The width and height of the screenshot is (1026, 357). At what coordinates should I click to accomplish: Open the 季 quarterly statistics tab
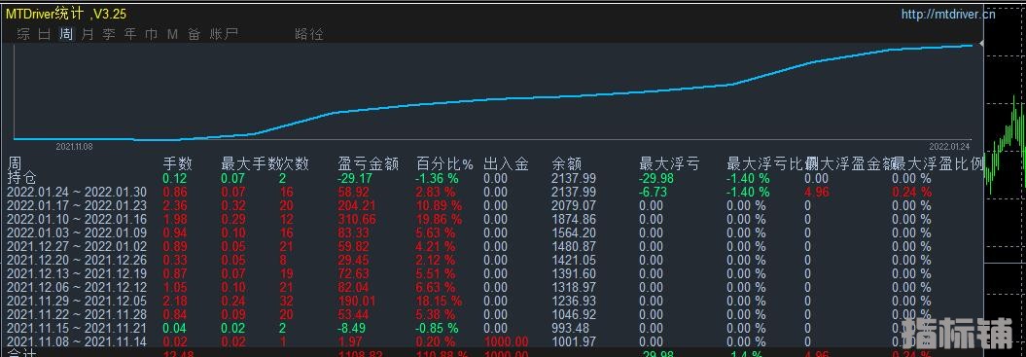109,34
